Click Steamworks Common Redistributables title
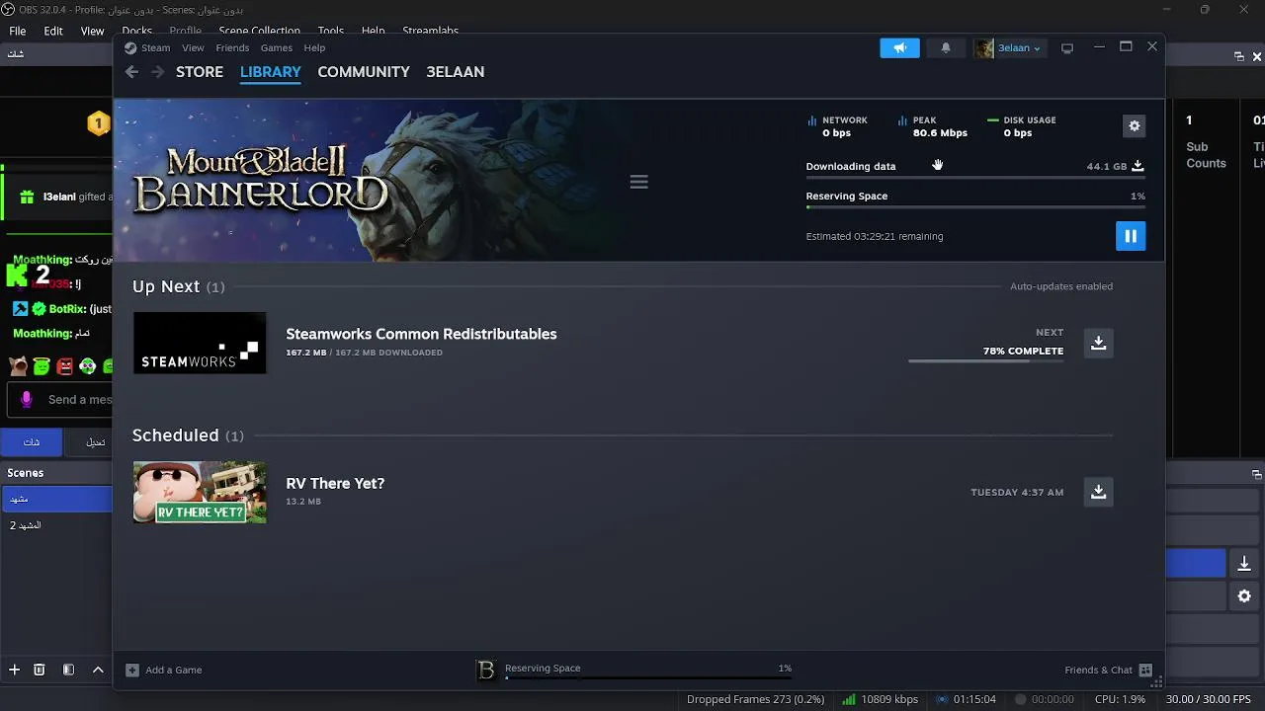The image size is (1265, 711). click(421, 334)
